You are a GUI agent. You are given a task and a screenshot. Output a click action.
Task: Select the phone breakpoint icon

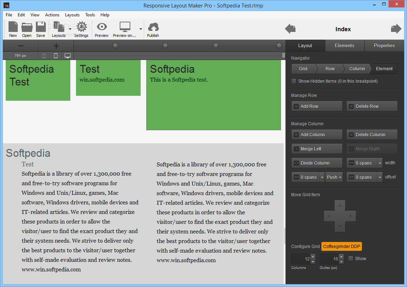click(44, 56)
